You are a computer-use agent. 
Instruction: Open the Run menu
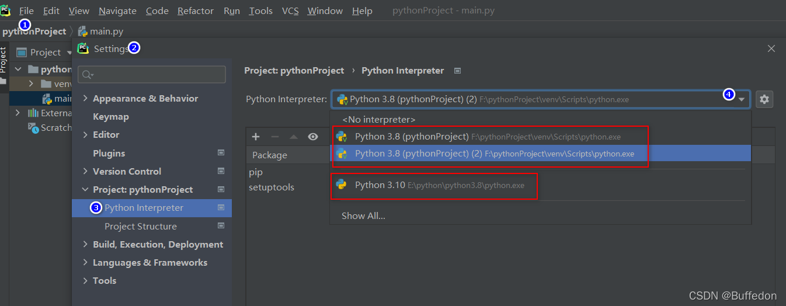232,11
